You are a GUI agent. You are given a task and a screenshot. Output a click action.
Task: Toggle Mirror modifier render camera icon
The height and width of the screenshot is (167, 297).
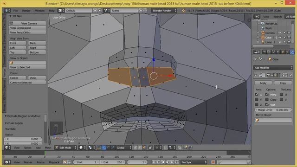click(x=268, y=75)
